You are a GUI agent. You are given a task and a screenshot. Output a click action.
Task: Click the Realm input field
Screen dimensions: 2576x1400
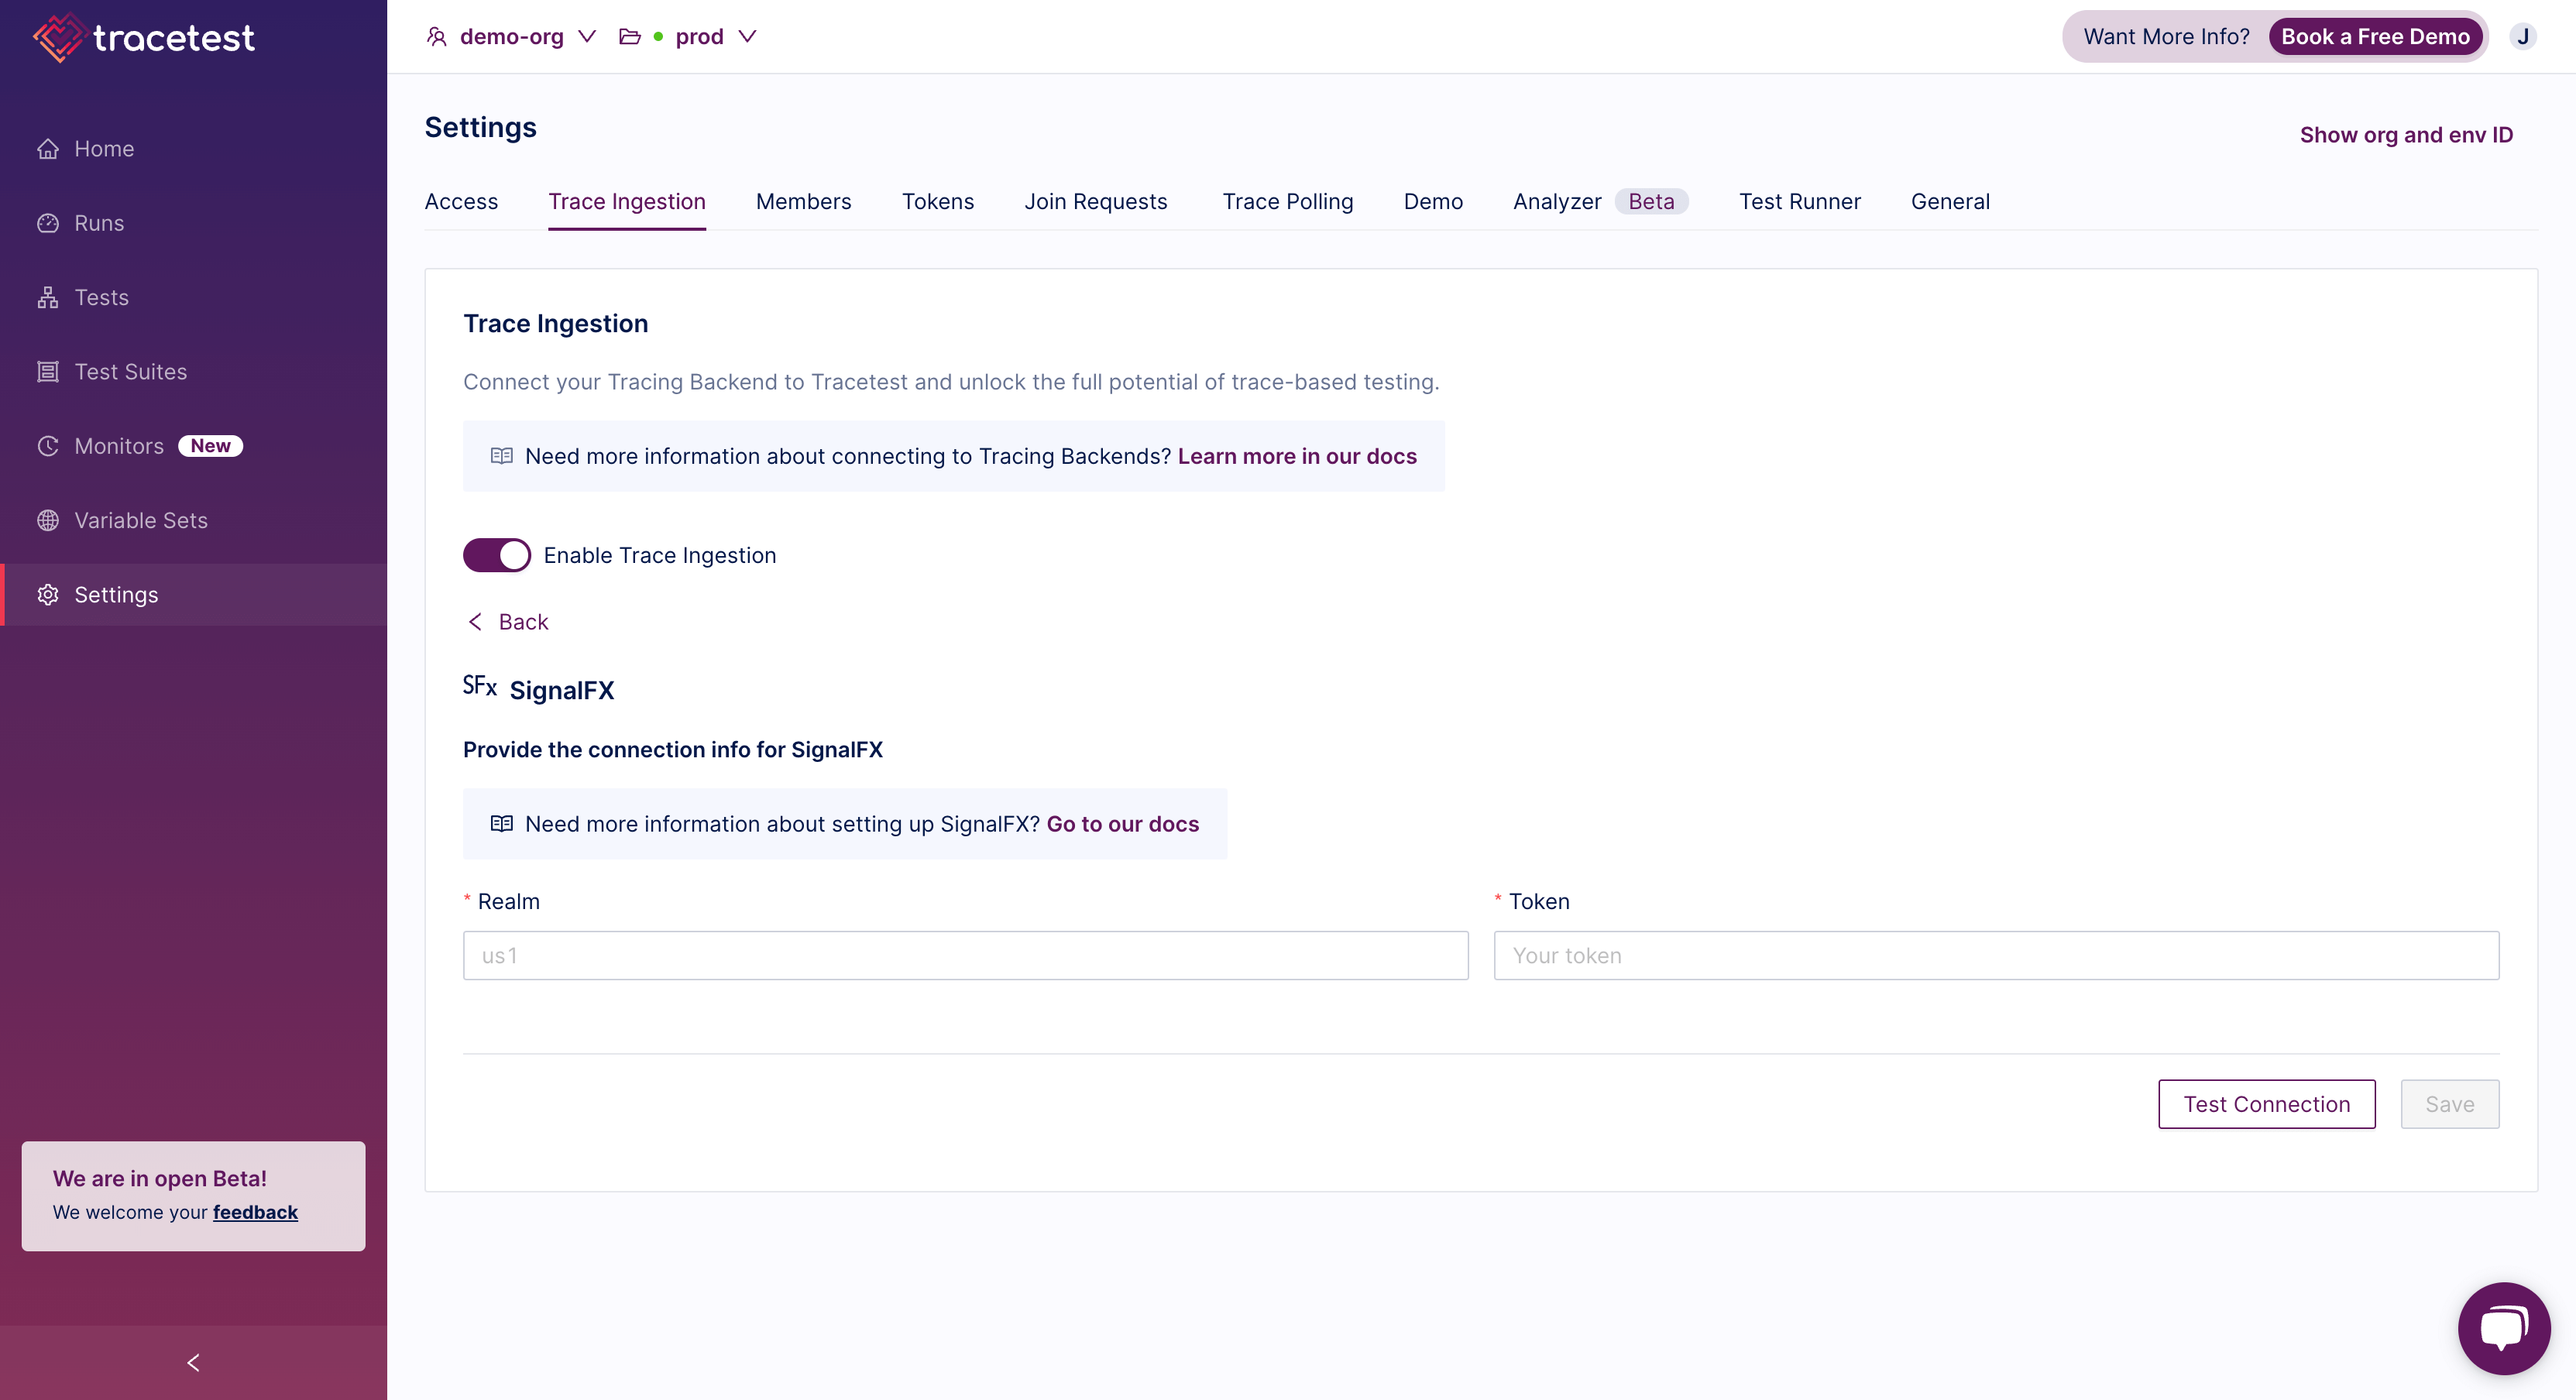click(x=966, y=956)
